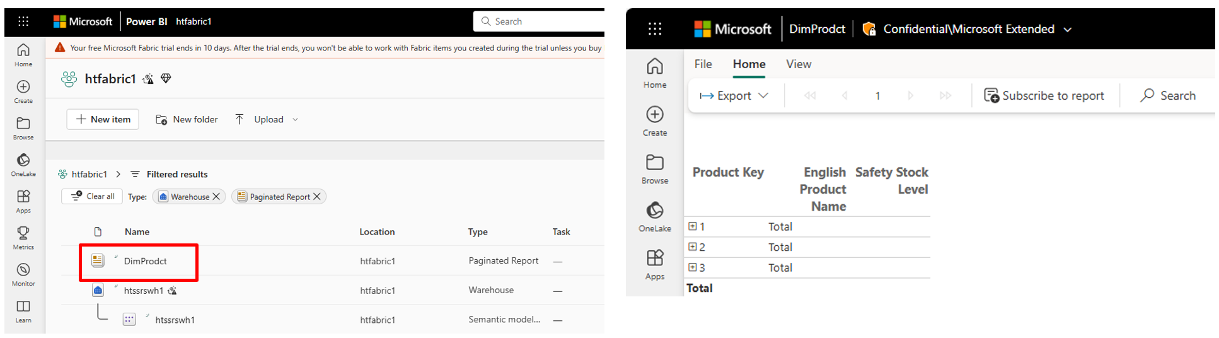Click the Apps icon in report sidebar
The image size is (1219, 338).
(655, 263)
